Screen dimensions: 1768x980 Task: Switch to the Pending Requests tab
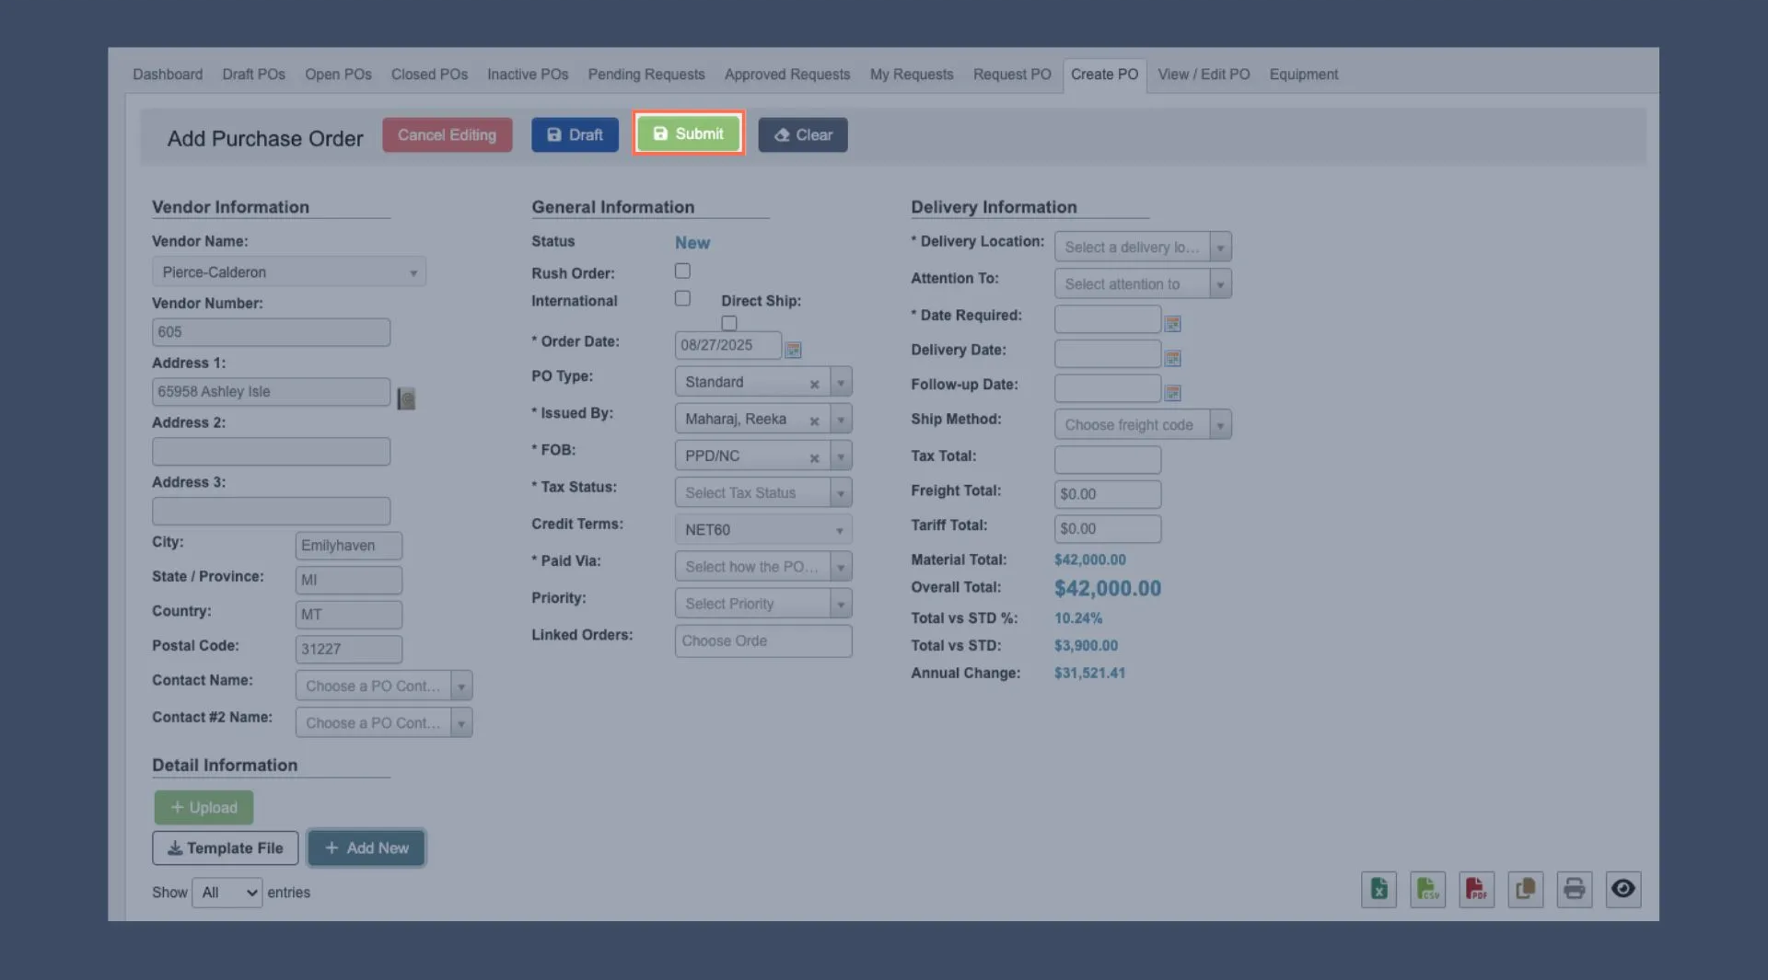coord(646,75)
